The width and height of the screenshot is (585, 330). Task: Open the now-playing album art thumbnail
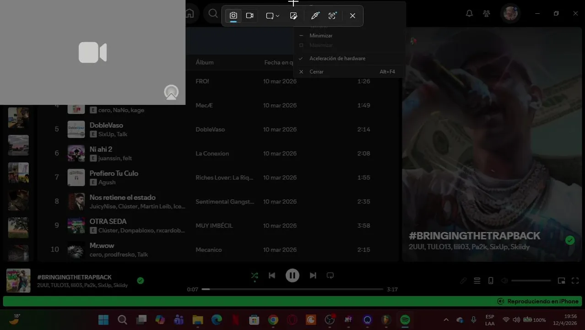pos(18,280)
